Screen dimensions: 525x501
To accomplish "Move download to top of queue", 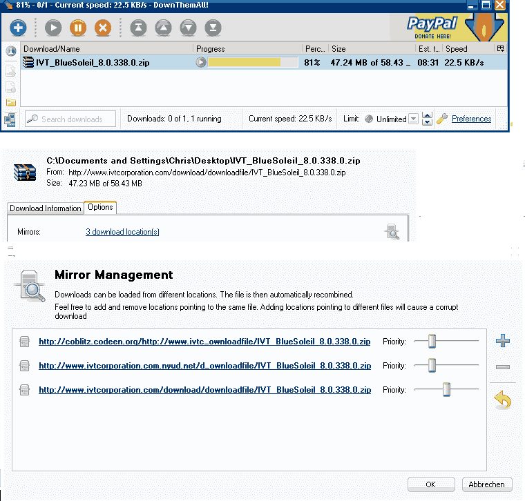I will [139, 28].
